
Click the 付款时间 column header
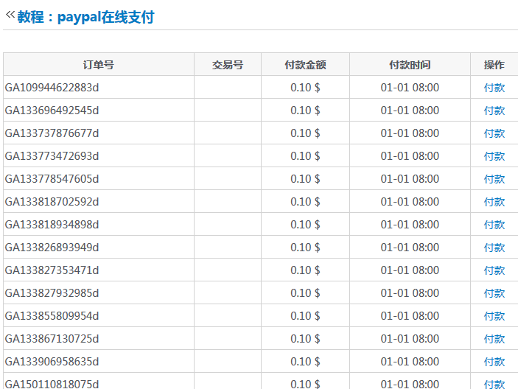tap(410, 65)
